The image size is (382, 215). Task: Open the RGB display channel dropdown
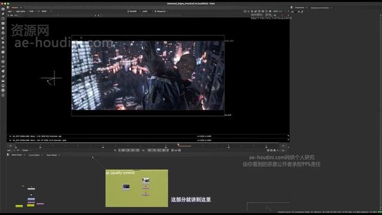32,11
